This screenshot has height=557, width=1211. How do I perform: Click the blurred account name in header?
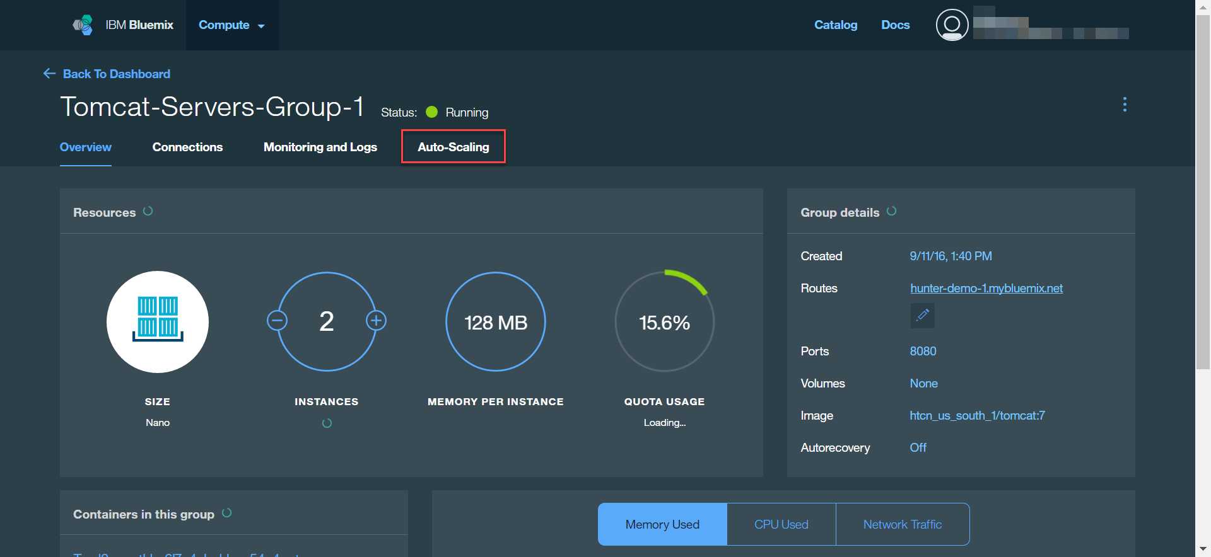pyautogui.click(x=1051, y=23)
